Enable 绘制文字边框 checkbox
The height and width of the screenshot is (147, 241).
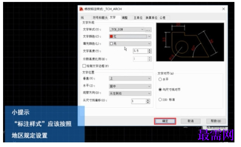84,66
